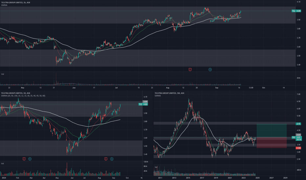The image size is (306, 180).
Task: Click the 'Feb' label on the 1D time axis
Action: (17, 178)
